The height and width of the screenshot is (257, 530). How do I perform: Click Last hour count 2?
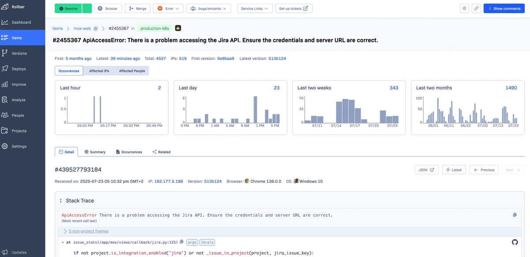tap(159, 88)
